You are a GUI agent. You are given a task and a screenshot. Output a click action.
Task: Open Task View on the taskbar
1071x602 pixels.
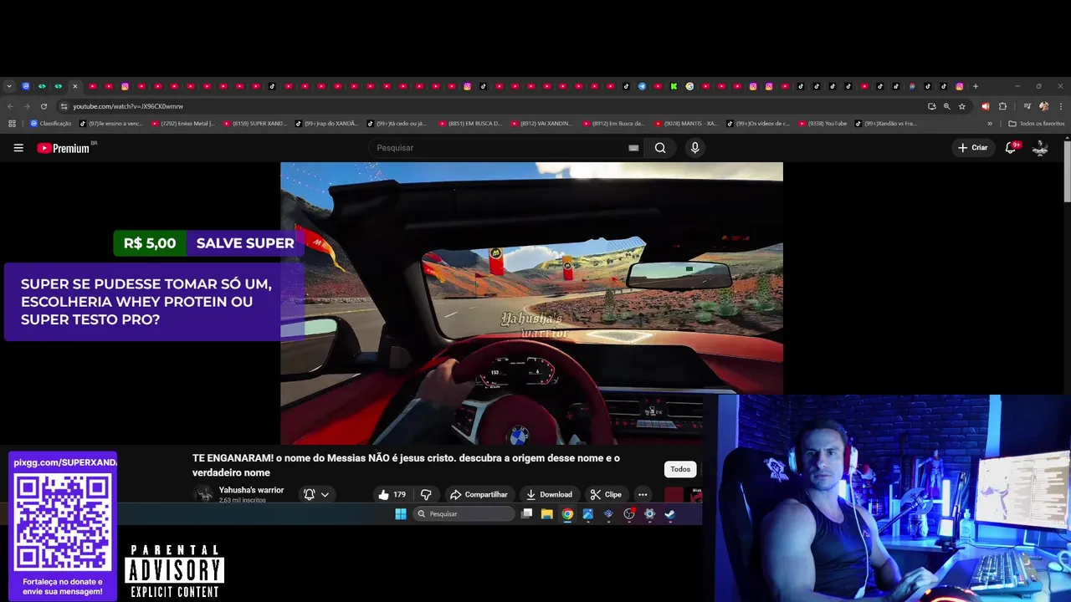pos(526,514)
